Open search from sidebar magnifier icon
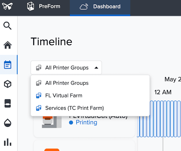Screen dimensions: 181x151 click(8, 26)
